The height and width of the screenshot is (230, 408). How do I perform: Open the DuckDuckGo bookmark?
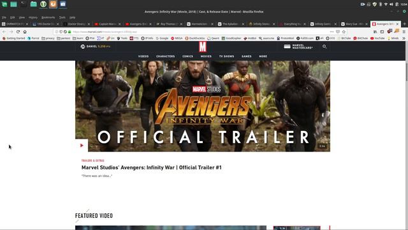195,38
